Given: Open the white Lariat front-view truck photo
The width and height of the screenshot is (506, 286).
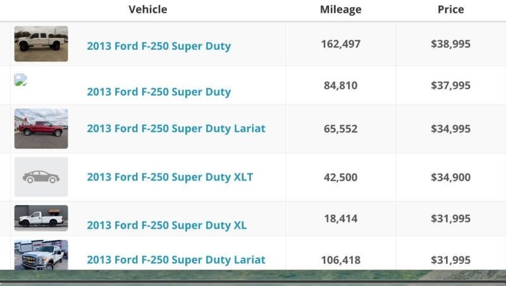Looking at the screenshot, I should (x=41, y=255).
